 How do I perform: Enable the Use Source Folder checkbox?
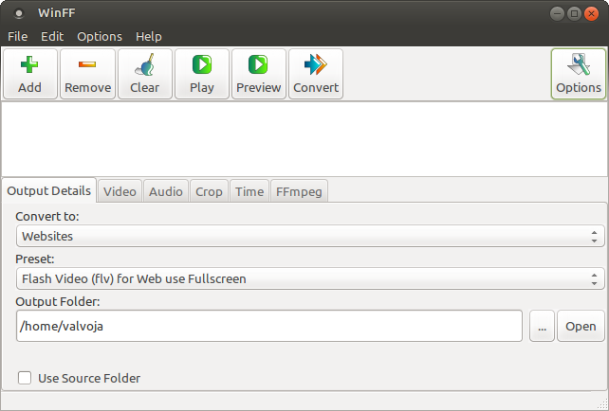pos(25,379)
